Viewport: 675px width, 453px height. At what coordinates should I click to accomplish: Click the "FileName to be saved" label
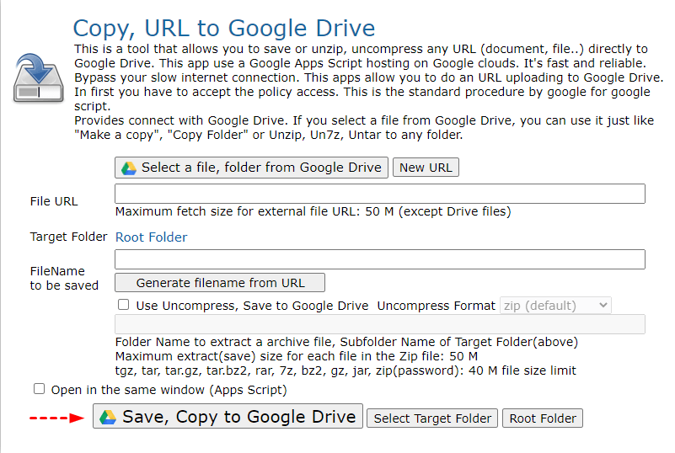click(64, 279)
